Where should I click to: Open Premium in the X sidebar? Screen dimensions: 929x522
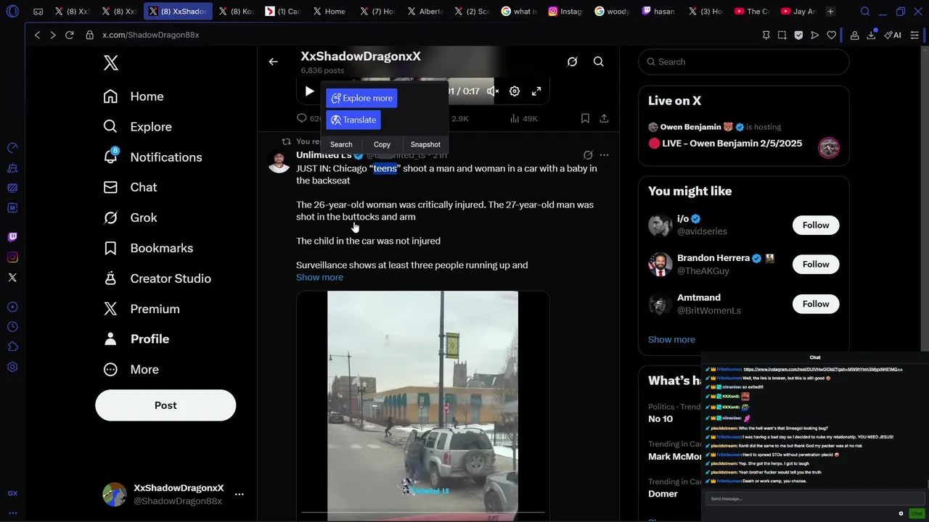[142, 309]
